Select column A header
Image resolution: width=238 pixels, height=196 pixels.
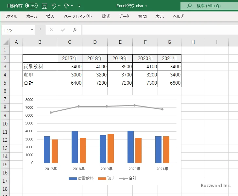pyautogui.click(x=16, y=42)
